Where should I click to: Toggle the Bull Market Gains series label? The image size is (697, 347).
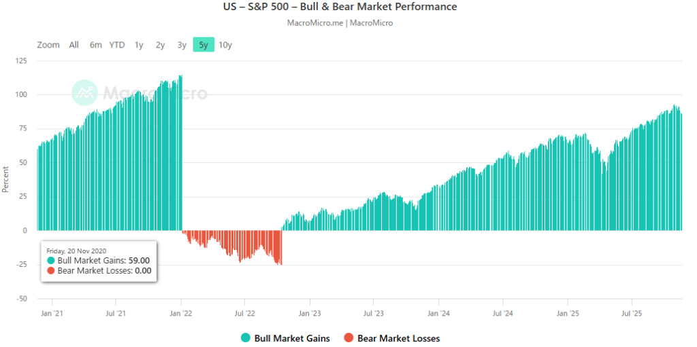click(x=291, y=338)
